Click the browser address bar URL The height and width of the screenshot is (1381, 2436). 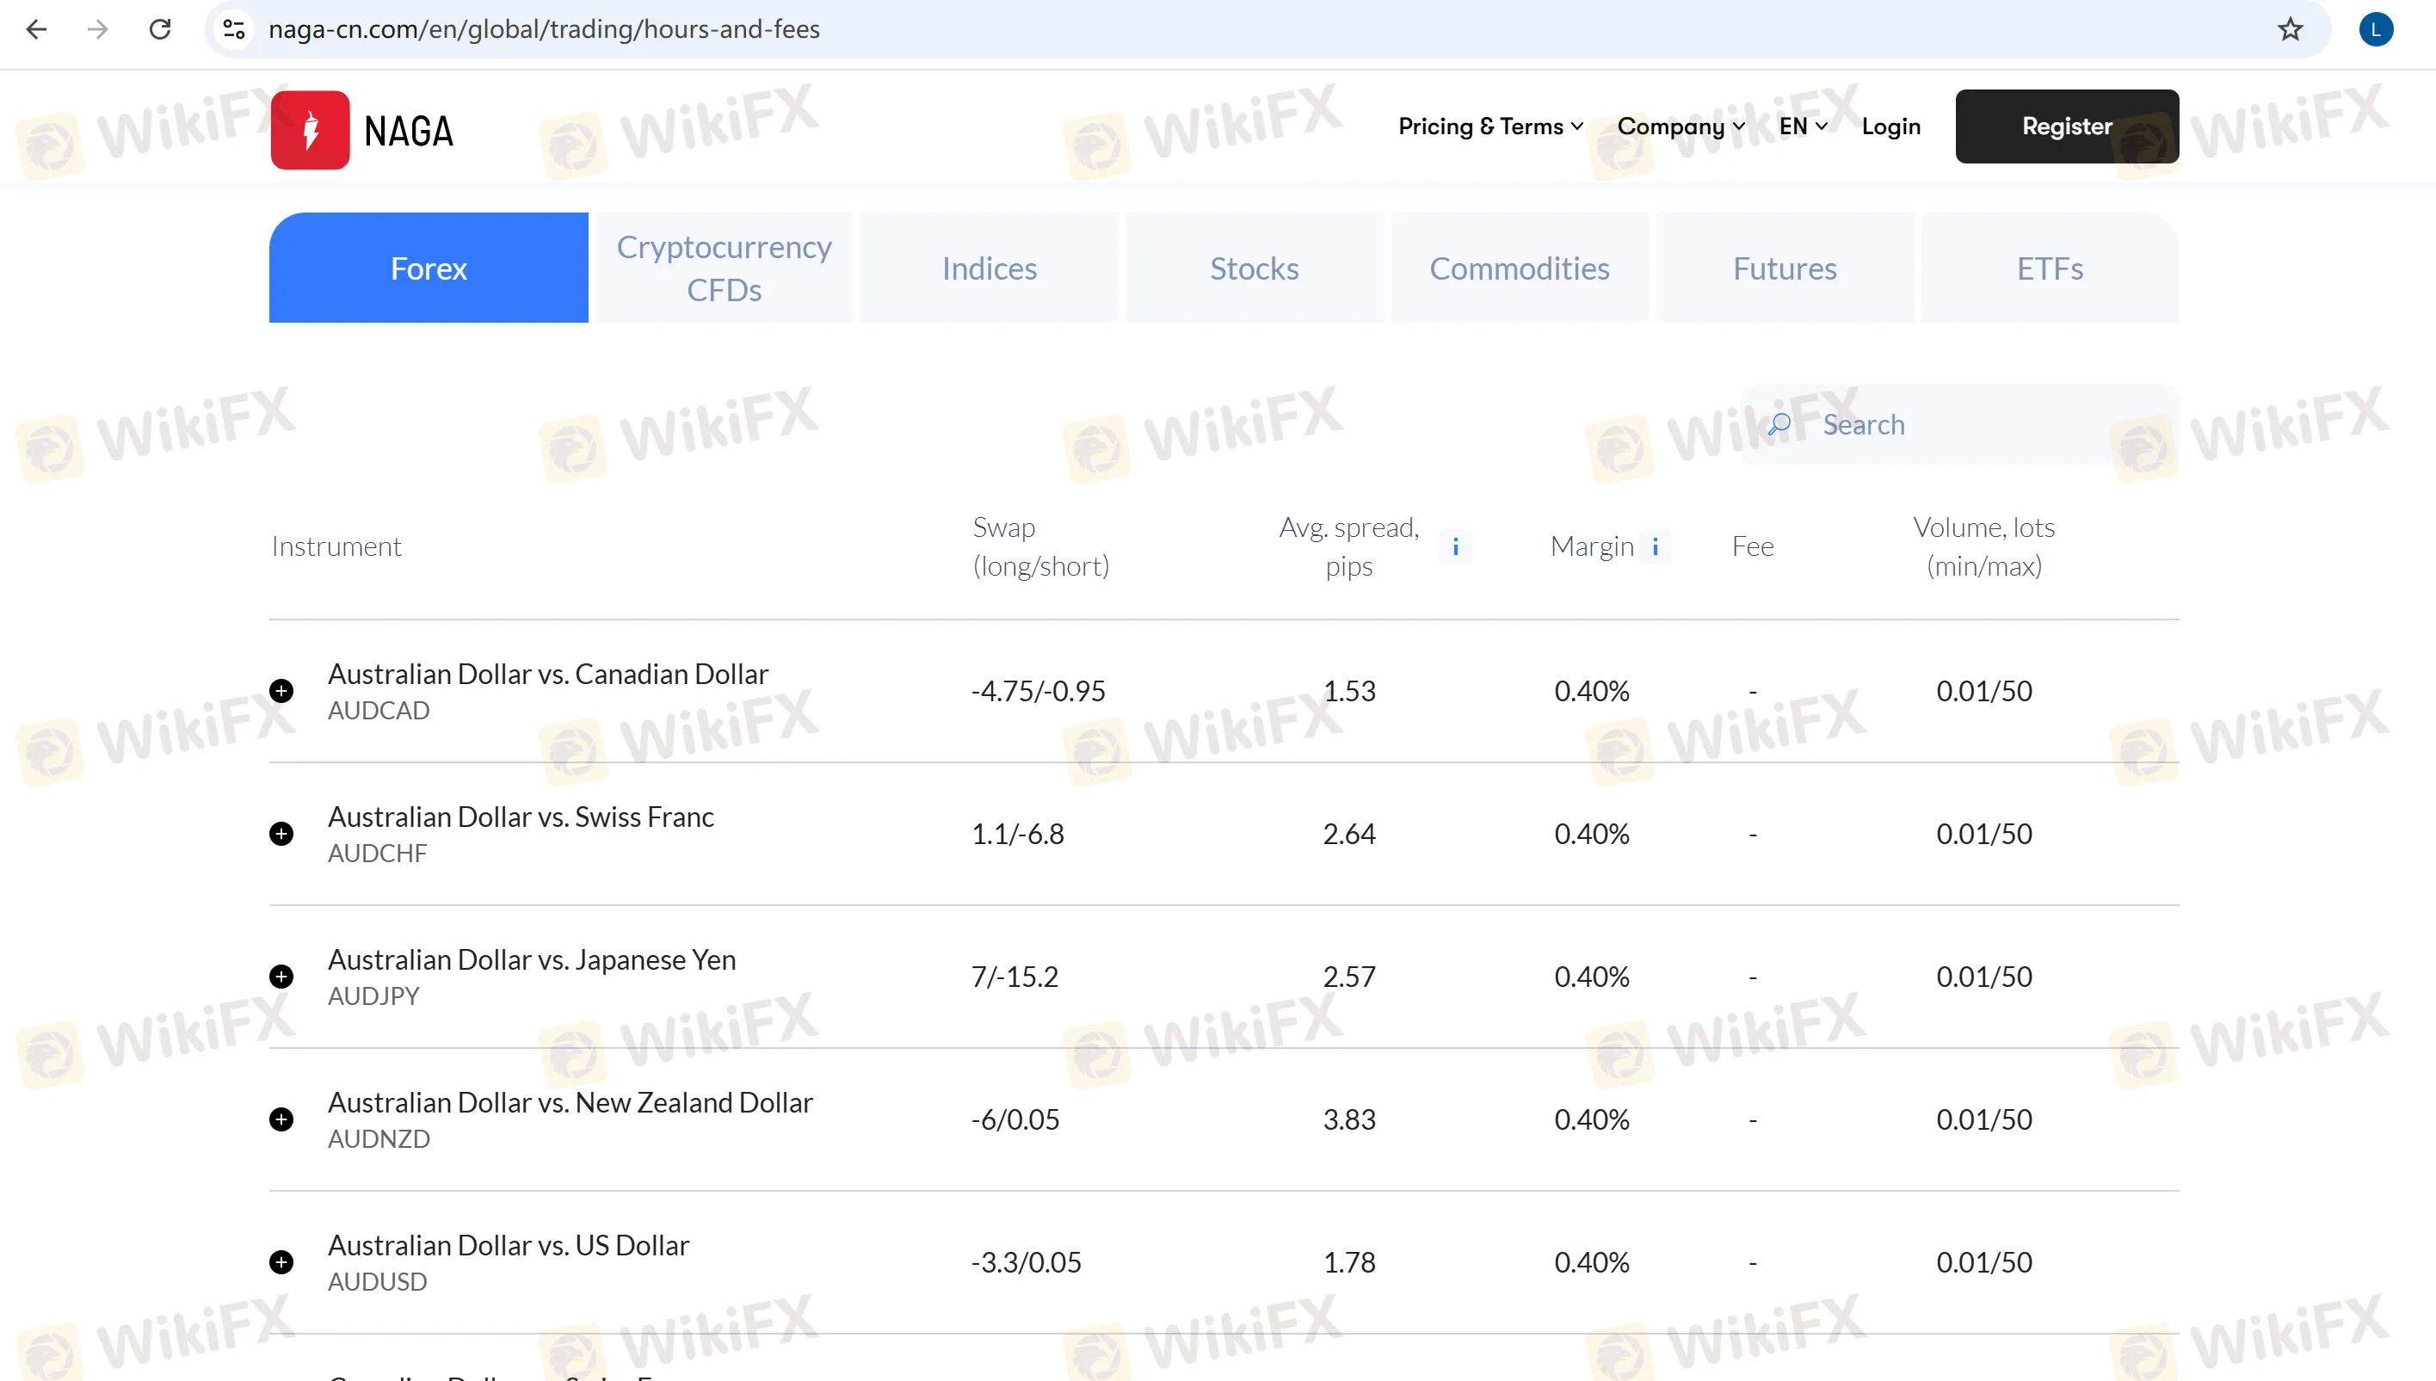tap(545, 29)
